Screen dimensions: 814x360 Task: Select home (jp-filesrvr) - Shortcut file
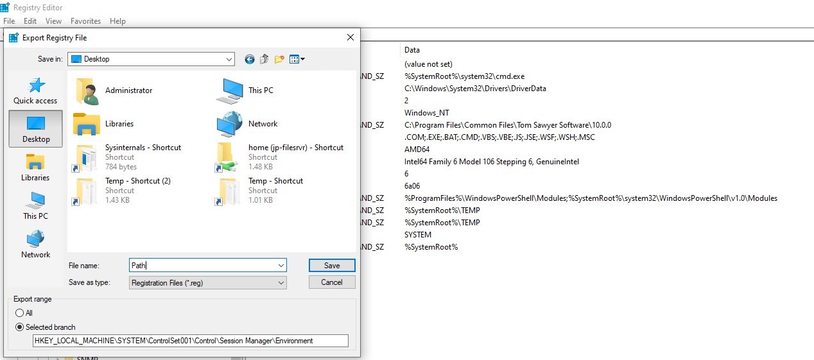pyautogui.click(x=280, y=157)
